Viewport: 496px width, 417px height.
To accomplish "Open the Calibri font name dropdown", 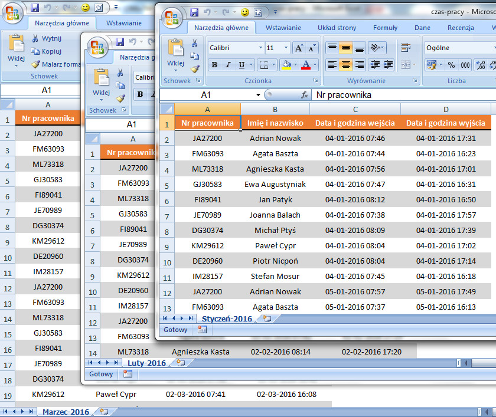I will 260,48.
